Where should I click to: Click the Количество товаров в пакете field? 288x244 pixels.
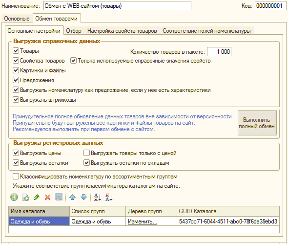(219, 52)
